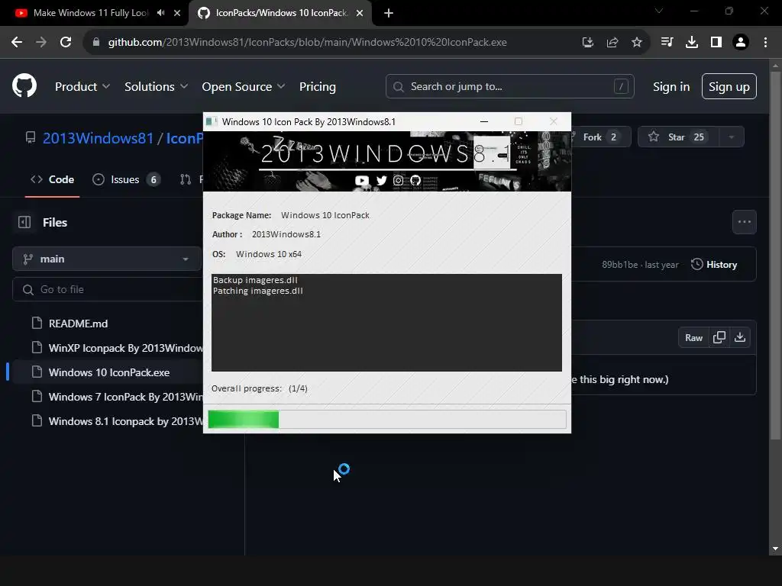Click Instagram icon in installer banner
This screenshot has width=782, height=586.
[398, 180]
